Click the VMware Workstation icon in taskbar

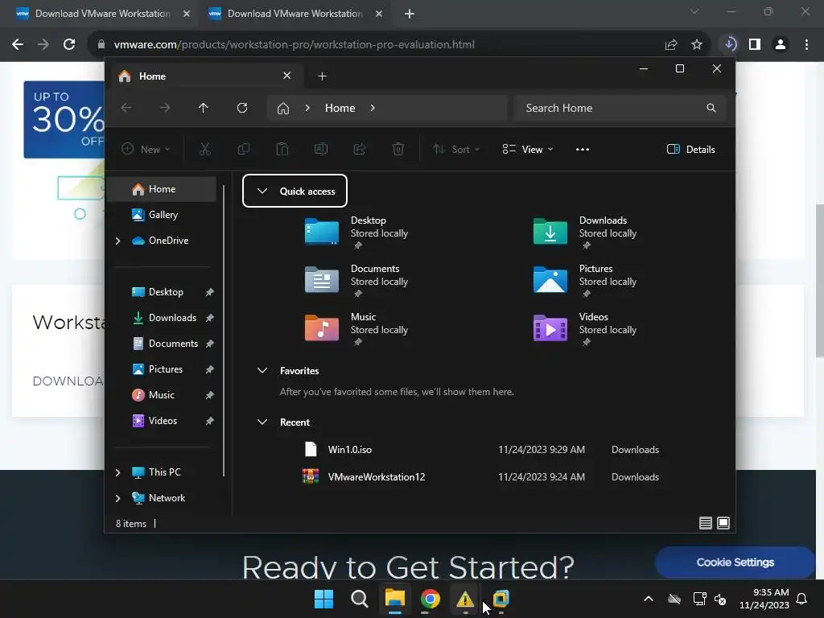(x=501, y=599)
